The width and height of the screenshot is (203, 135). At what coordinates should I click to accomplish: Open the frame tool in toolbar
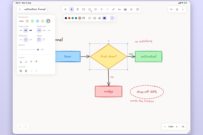(x=138, y=9)
